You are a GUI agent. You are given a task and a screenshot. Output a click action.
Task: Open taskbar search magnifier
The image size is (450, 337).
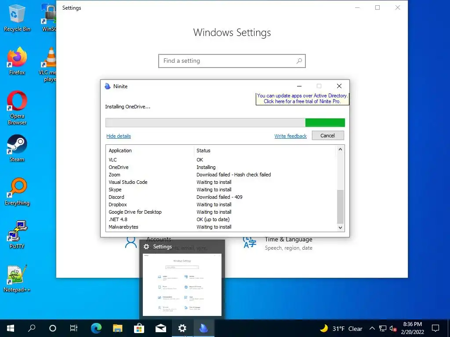coord(32,328)
